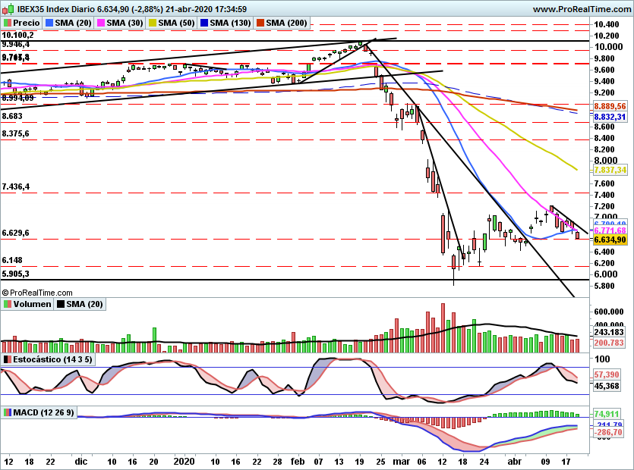The width and height of the screenshot is (634, 470).
Task: Click the abr marker on time axis
Action: [x=514, y=461]
